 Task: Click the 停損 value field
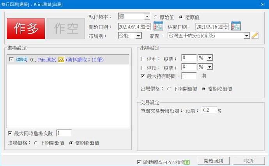click(x=189, y=67)
